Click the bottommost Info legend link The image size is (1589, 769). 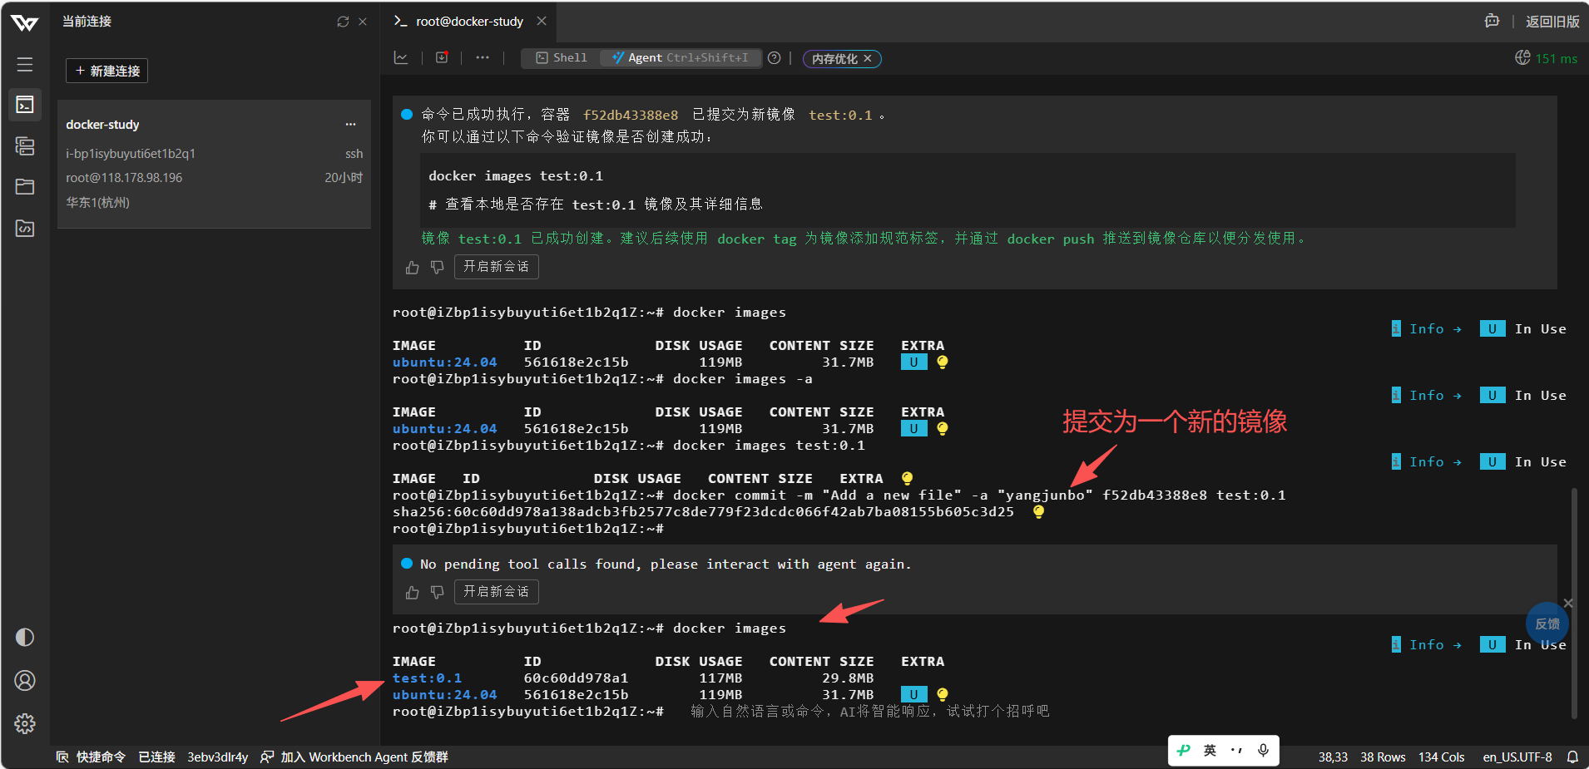[1427, 645]
